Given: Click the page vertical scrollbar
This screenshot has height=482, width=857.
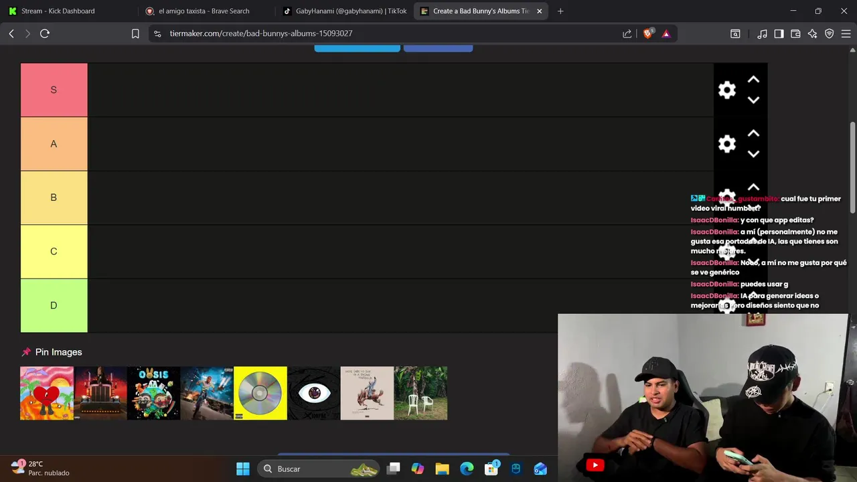Looking at the screenshot, I should tap(853, 167).
